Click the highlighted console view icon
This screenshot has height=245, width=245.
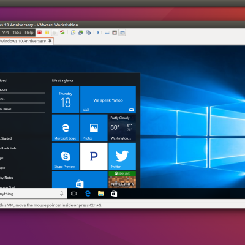coord(123,32)
